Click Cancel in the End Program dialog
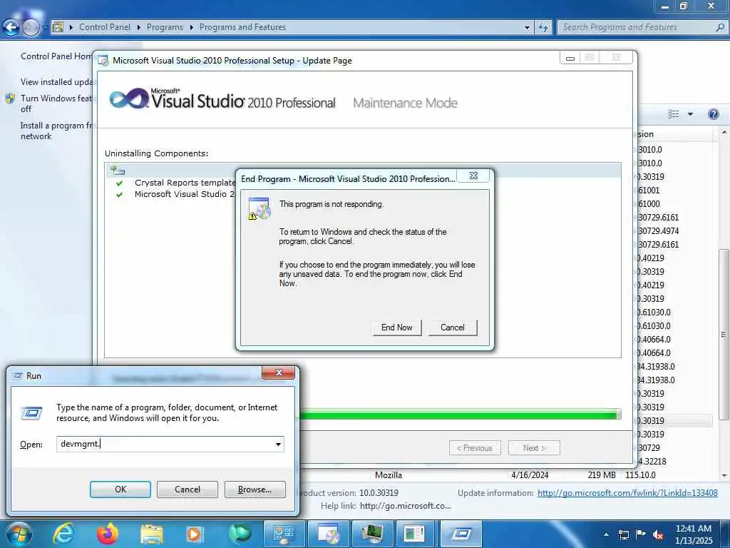The image size is (730, 548). point(453,328)
